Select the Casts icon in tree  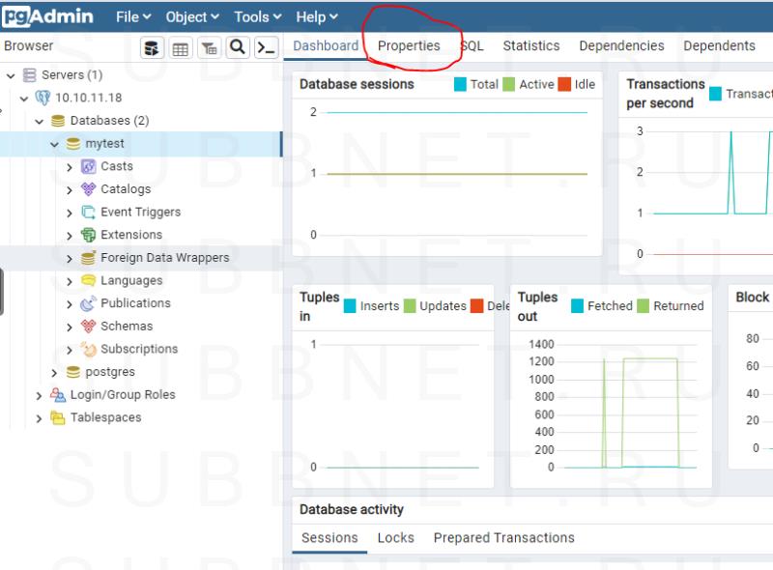(89, 166)
